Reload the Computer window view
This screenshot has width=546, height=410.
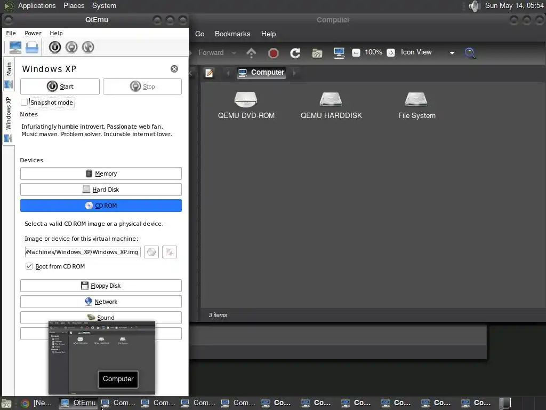295,53
